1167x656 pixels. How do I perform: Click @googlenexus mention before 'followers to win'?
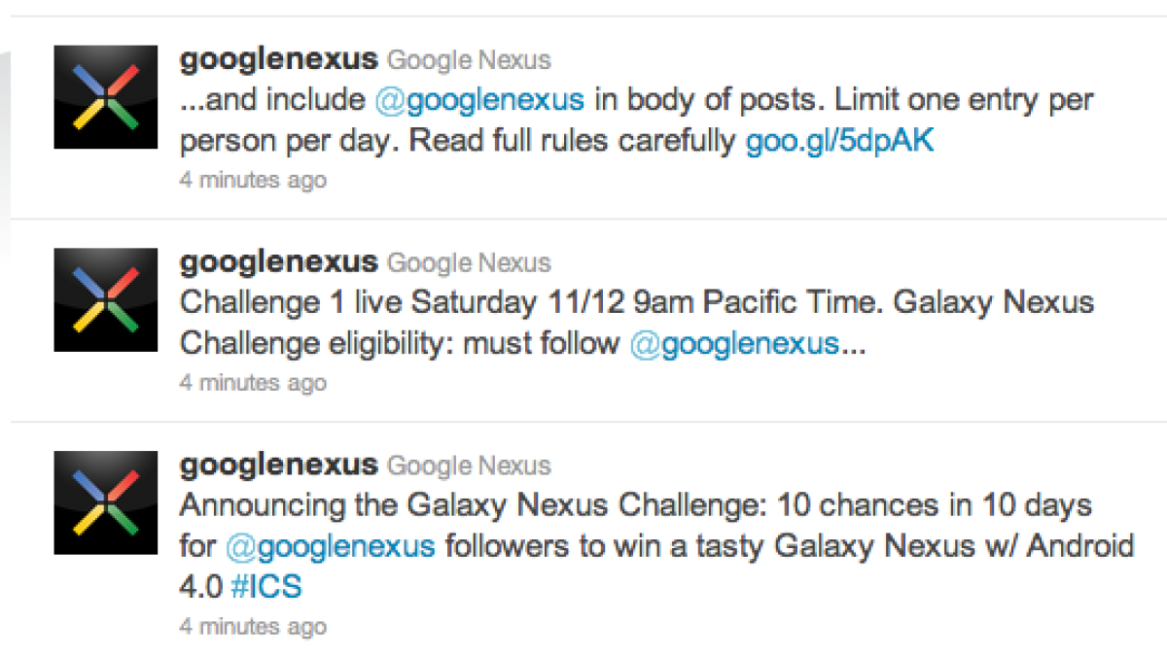[x=331, y=546]
